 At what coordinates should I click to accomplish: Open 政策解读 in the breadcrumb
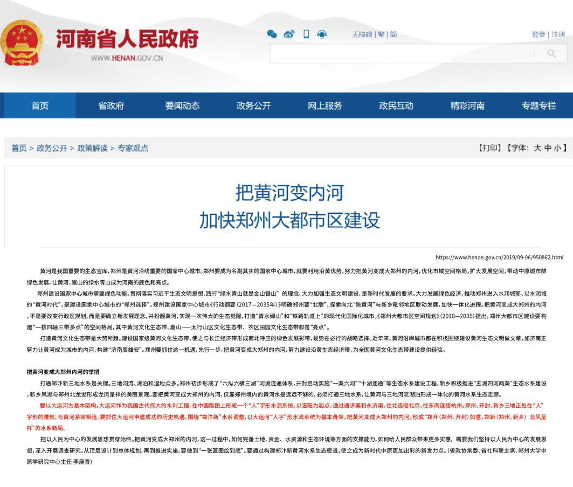92,148
